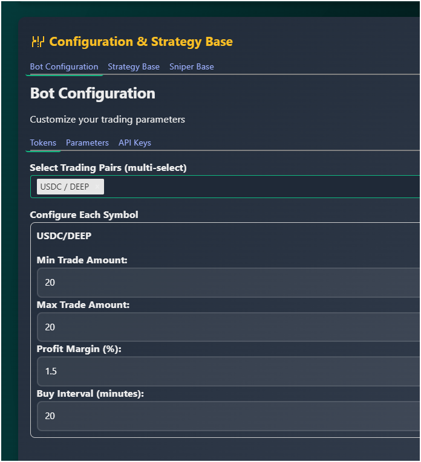Remove the USDC / DEEP pair chip

click(x=97, y=187)
